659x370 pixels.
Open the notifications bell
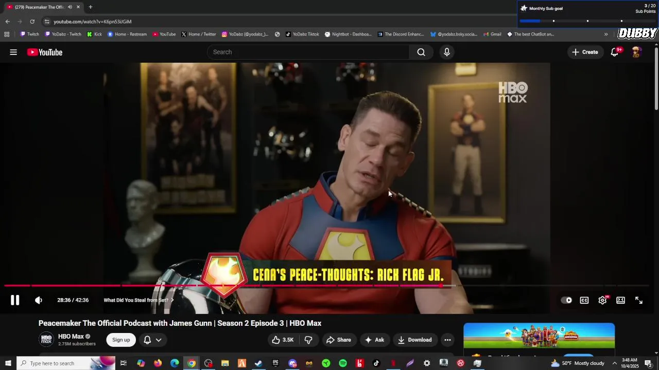click(615, 52)
